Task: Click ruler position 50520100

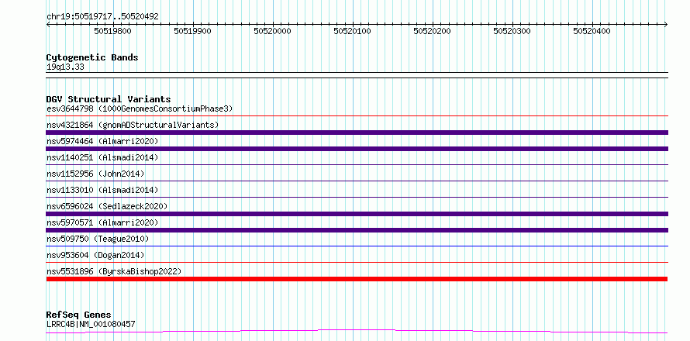Action: (x=353, y=31)
